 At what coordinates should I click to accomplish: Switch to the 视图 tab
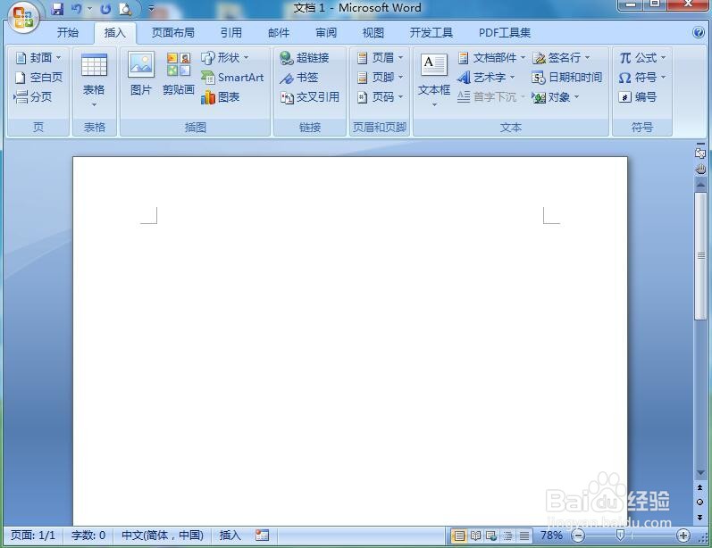373,33
